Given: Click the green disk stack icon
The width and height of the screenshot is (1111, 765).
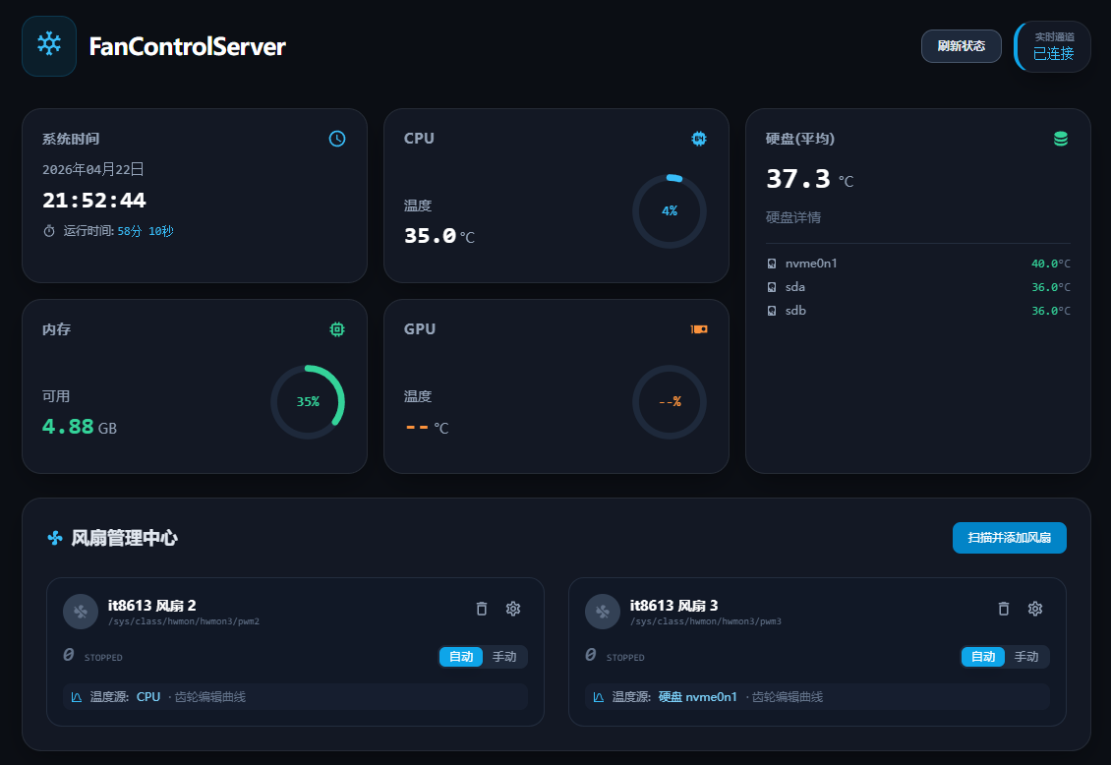Looking at the screenshot, I should [1061, 139].
